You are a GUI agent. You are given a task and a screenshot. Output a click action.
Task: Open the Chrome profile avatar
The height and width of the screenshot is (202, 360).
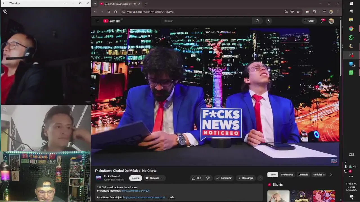tap(331, 12)
